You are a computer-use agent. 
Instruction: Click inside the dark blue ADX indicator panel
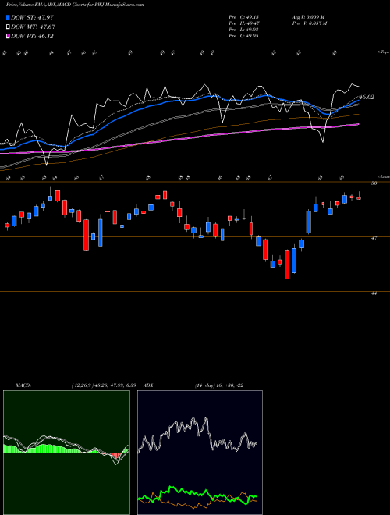(200, 453)
